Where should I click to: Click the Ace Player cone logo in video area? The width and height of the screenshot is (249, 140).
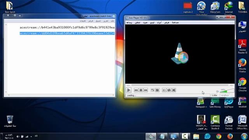point(180,54)
